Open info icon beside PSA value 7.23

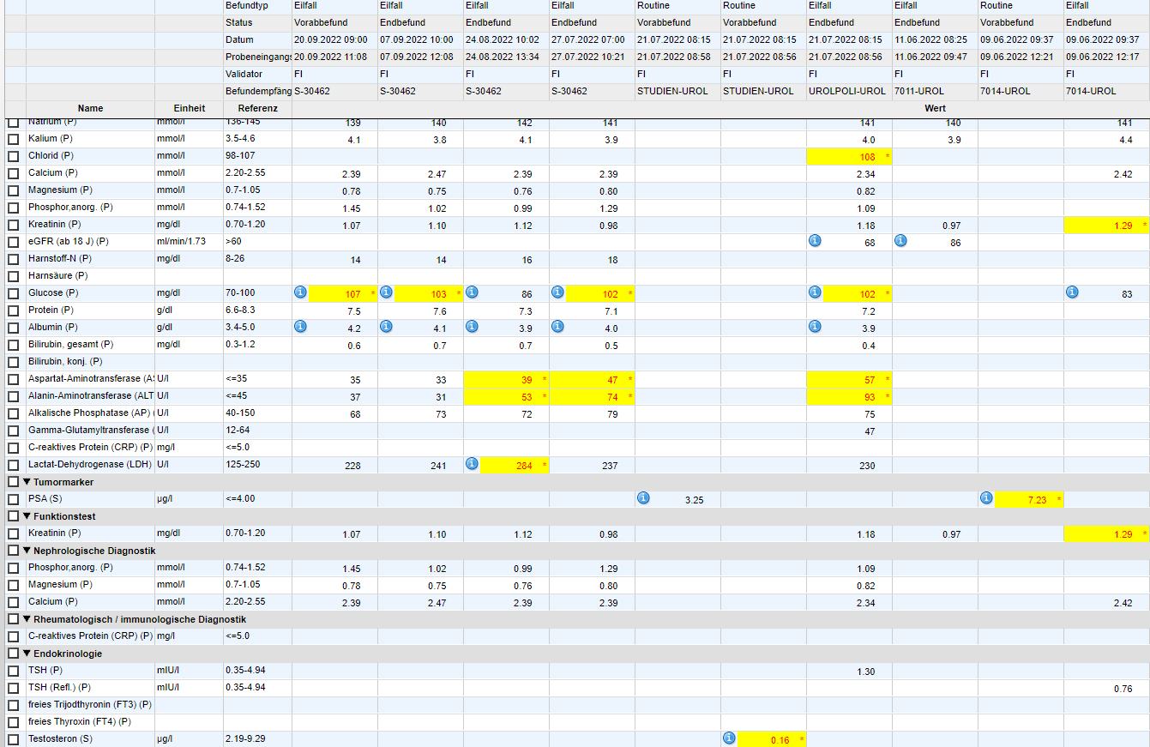click(986, 498)
